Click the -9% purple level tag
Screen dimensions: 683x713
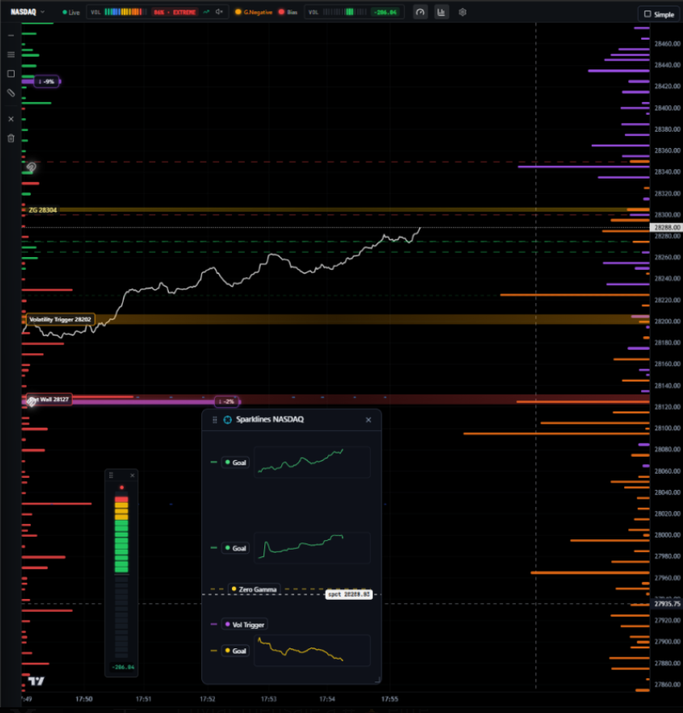coord(47,82)
